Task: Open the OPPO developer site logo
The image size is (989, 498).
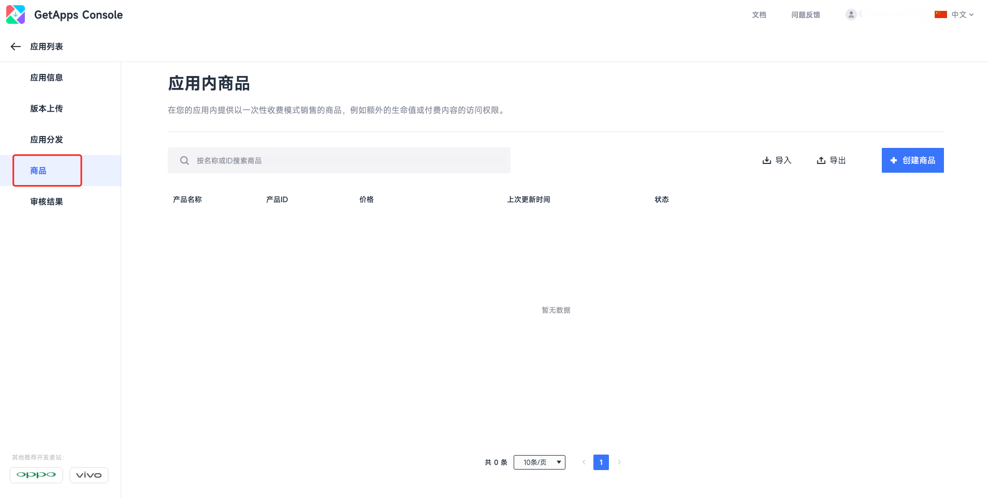Action: (36, 475)
